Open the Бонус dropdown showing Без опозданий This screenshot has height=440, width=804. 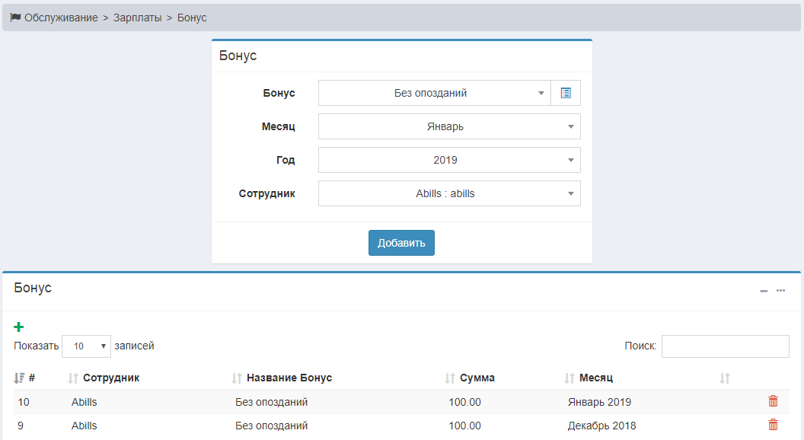[x=434, y=93]
